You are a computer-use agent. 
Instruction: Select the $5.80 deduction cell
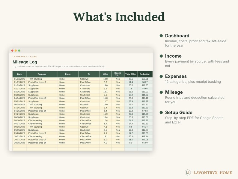pos(145,143)
